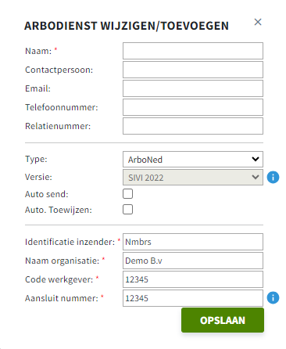Screen dimensions: 286x349
Task: Click into the Email input box
Action: coord(193,88)
